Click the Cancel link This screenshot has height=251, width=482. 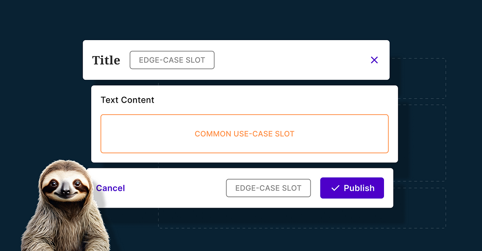tap(110, 188)
